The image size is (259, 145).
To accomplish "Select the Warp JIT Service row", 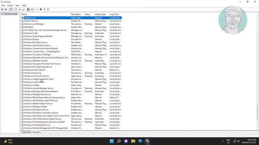I will click(x=71, y=21).
